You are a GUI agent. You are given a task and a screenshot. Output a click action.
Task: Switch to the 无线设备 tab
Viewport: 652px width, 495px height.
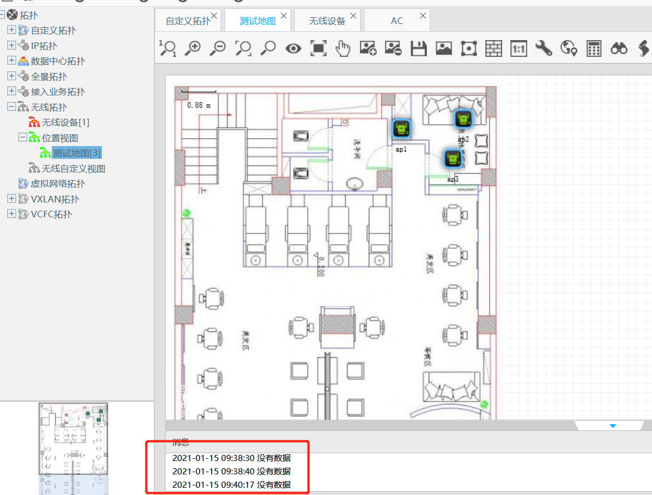pyautogui.click(x=327, y=21)
